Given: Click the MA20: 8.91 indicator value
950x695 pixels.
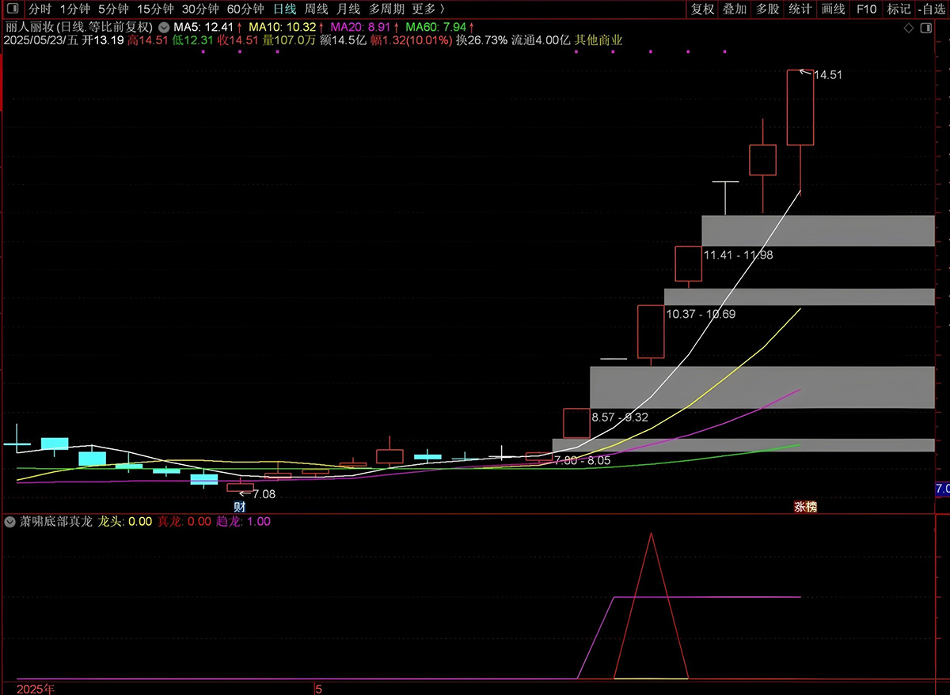Looking at the screenshot, I should pos(361,27).
